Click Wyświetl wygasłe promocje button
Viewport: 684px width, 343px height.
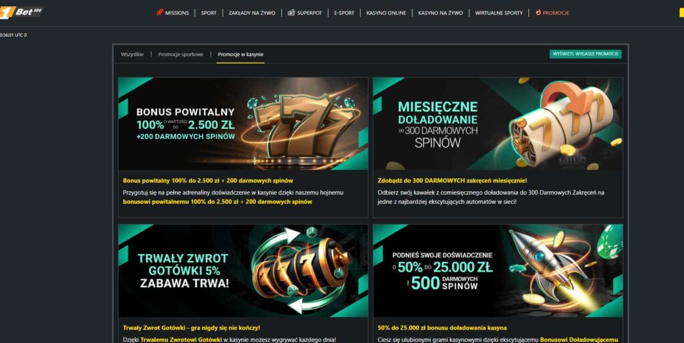coord(585,54)
